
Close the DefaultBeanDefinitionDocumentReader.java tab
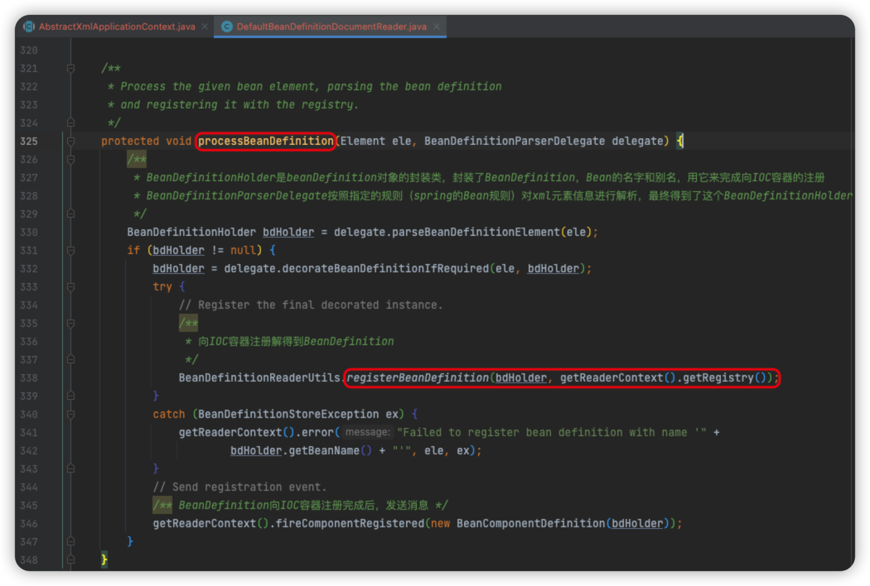pyautogui.click(x=436, y=27)
